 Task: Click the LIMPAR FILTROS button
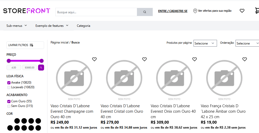25,45
